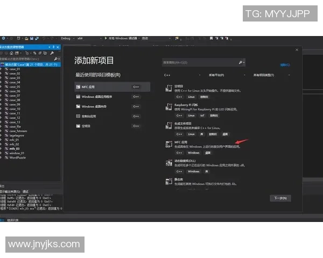Viewport: 323px width, 258px height.
Task: Click the Save All toolbar icon
Action: click(x=37, y=39)
